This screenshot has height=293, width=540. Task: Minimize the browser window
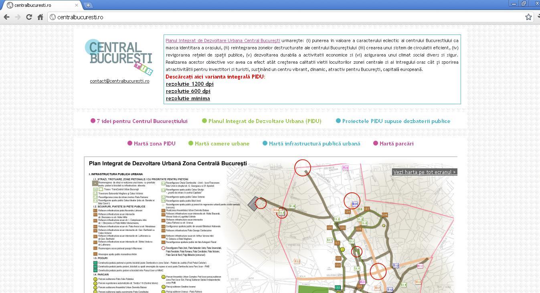click(514, 4)
